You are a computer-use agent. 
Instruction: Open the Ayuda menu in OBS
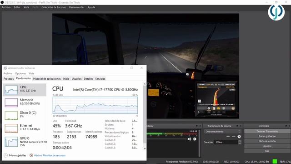click(x=91, y=7)
